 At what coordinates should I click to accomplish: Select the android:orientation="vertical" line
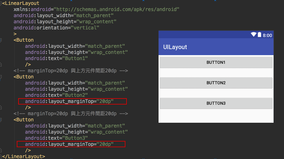coord(56,28)
